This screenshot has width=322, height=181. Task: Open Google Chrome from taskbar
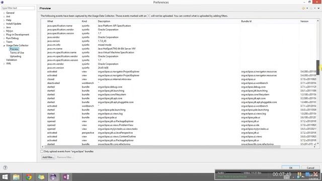(29, 177)
